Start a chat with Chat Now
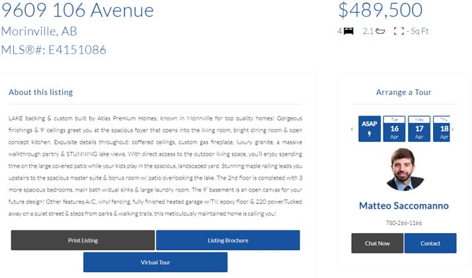Viewport: 472px width, 278px height. (377, 243)
